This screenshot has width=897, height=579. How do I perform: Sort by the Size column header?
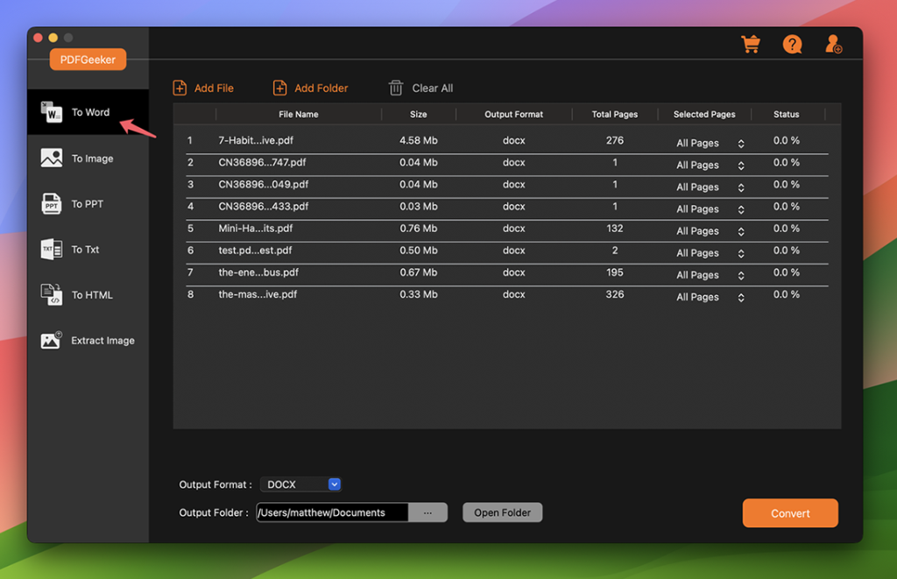pos(418,115)
